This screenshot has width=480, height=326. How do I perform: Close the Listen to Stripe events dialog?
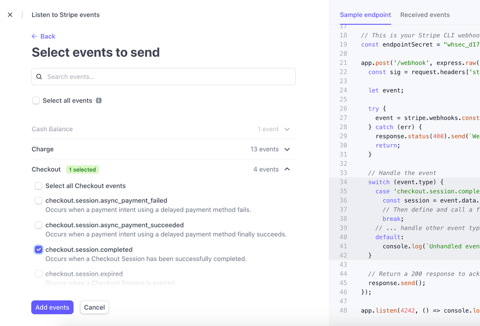(10, 15)
